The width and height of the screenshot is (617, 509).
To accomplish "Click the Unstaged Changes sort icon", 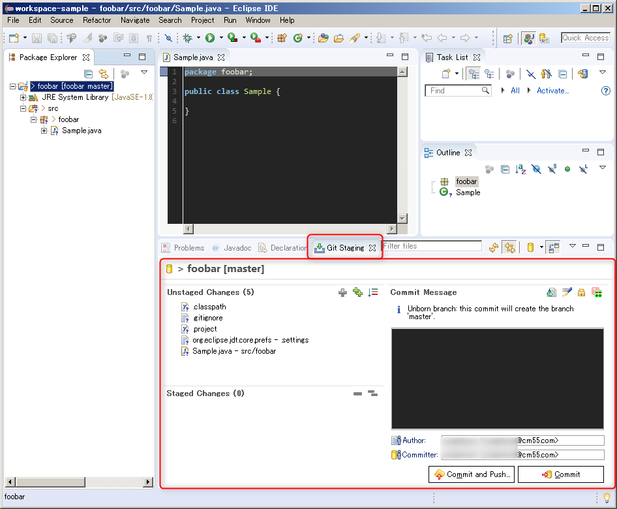I will click(x=373, y=292).
